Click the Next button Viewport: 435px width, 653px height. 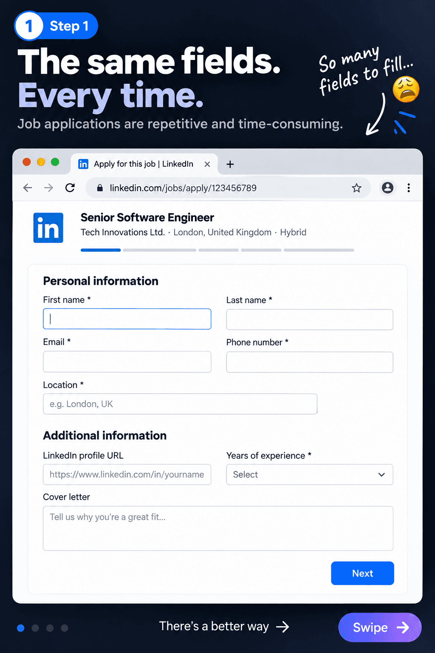(362, 573)
